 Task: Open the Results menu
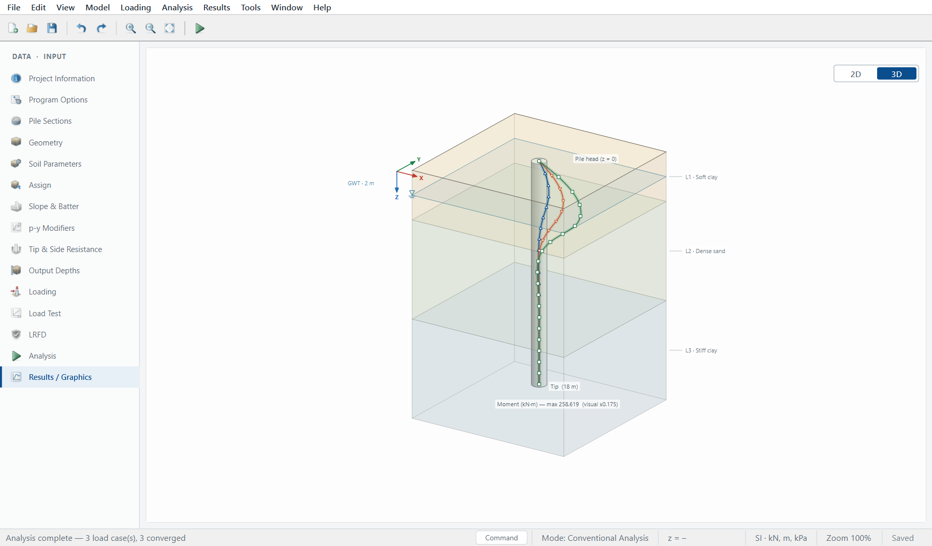pyautogui.click(x=216, y=7)
